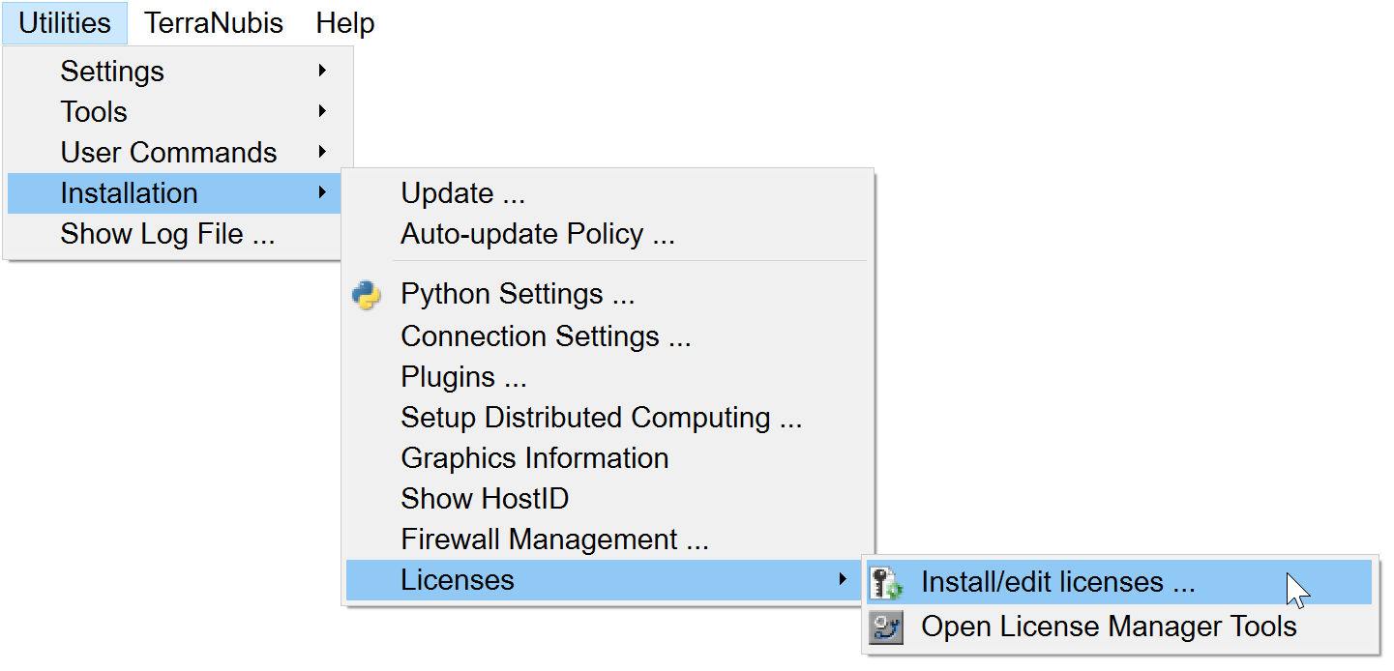Open the Utilities menu in the menu bar
Viewport: 1394px width, 671px height.
[x=65, y=23]
